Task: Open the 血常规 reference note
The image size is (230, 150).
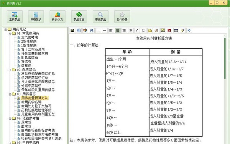Action: tap(26, 126)
